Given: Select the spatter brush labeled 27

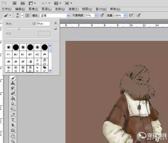Looking at the screenshot, I should 9,69.
